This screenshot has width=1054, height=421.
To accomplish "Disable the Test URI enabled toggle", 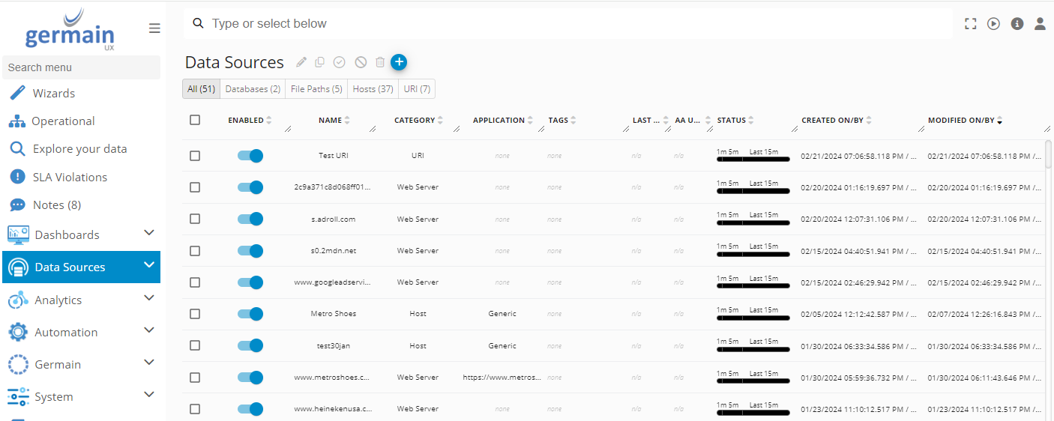I will pyautogui.click(x=250, y=156).
